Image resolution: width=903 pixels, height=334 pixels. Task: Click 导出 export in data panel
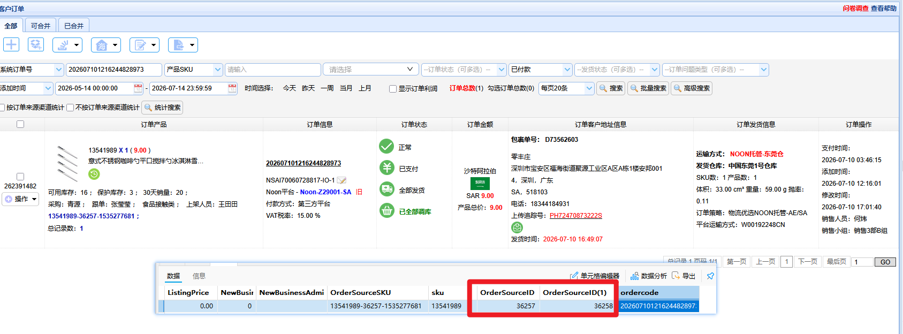684,276
